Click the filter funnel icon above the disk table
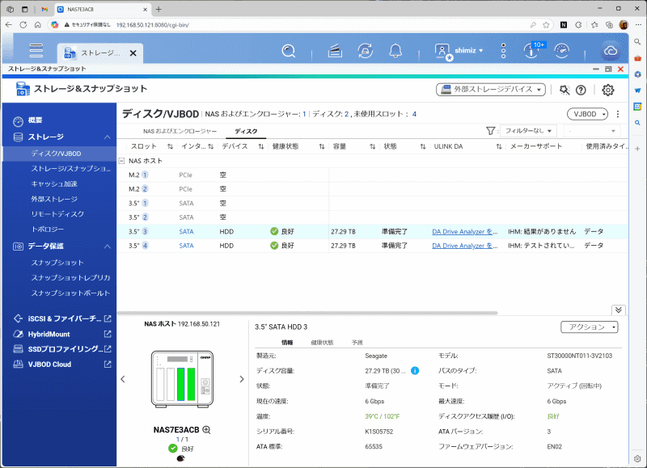 click(491, 130)
